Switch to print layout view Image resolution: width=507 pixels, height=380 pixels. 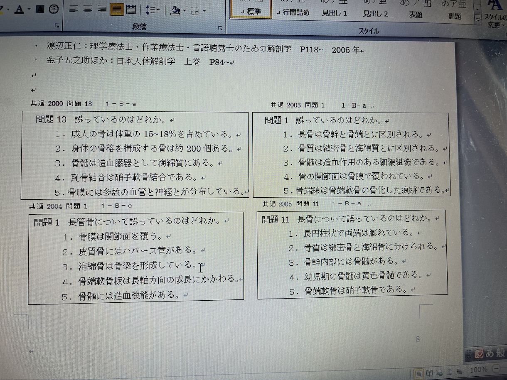(x=419, y=373)
